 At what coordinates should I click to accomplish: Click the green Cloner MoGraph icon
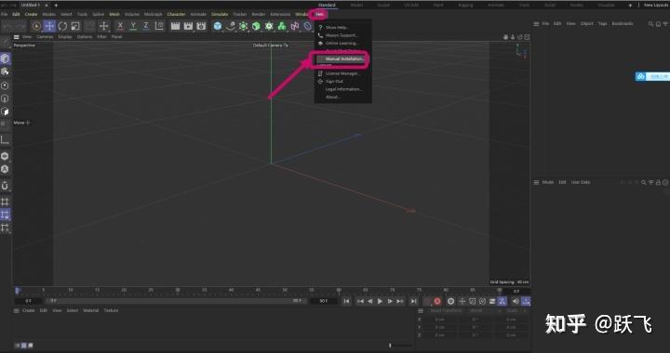pyautogui.click(x=269, y=26)
